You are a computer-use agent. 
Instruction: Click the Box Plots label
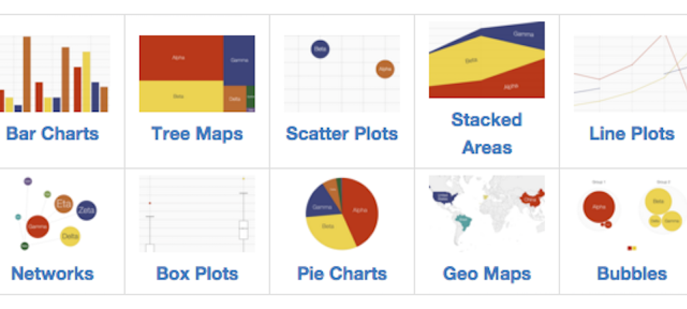click(x=197, y=273)
